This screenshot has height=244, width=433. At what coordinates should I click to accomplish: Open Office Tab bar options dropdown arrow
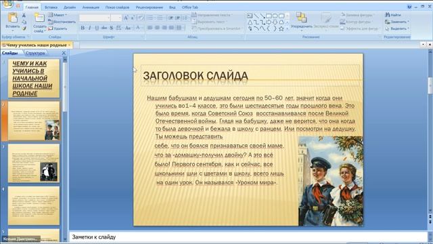[424, 44]
